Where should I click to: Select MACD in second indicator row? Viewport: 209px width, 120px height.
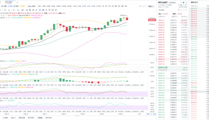pos(11,85)
